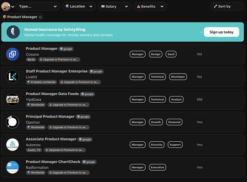
Task: Open Product Manager Data Feeds job
Action: coord(52,94)
